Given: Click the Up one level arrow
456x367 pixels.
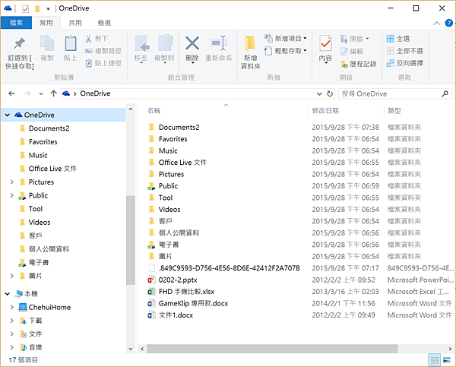Looking at the screenshot, I should point(53,93).
